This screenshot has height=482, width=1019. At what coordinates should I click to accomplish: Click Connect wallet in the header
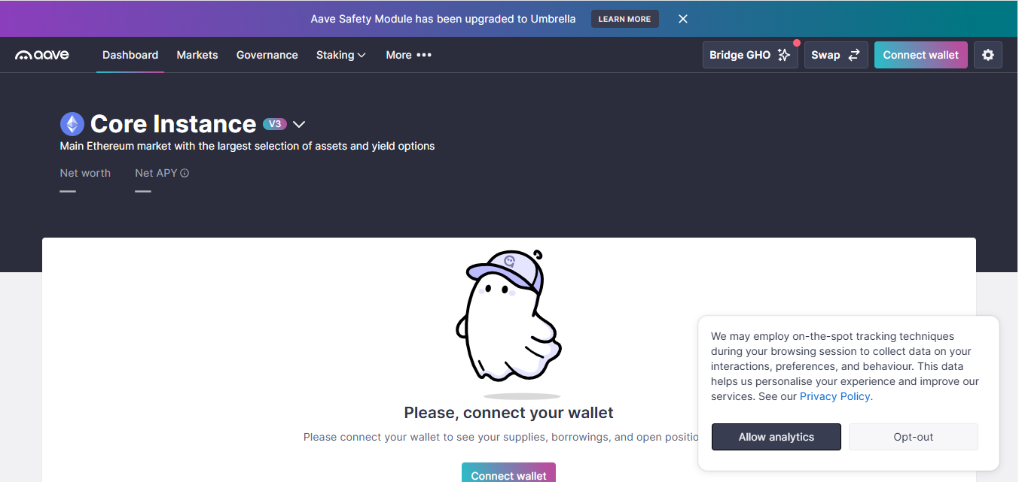[921, 55]
